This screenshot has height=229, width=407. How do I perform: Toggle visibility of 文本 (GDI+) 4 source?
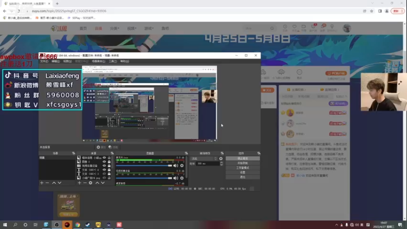tap(104, 170)
